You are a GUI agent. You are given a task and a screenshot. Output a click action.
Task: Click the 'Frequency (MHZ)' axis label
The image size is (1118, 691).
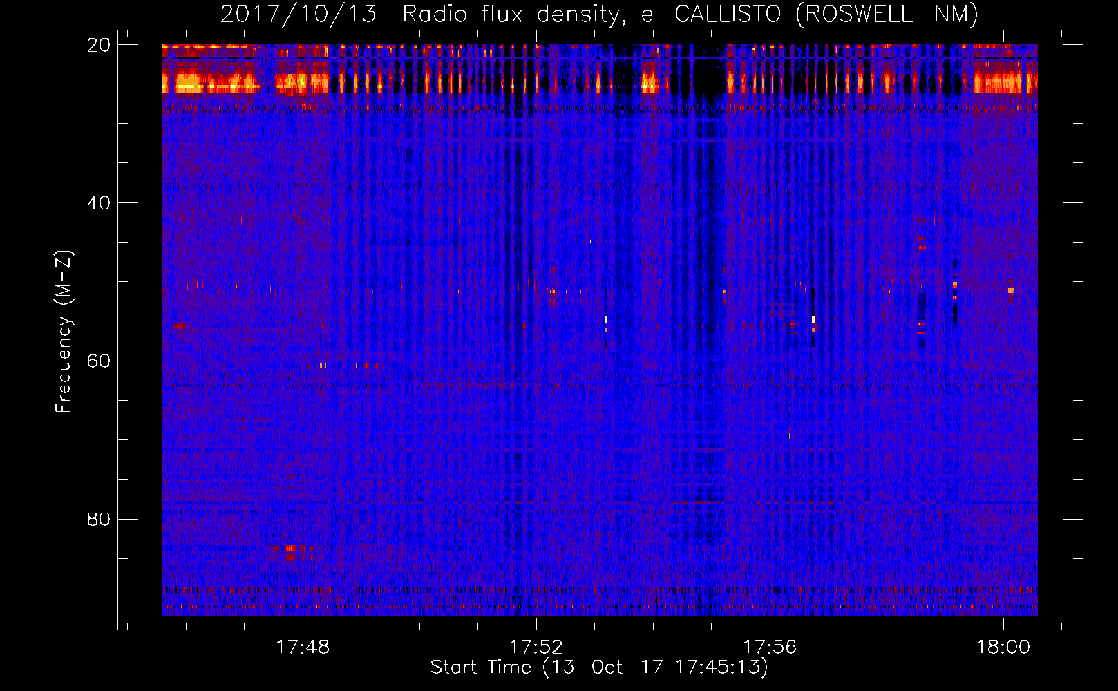(x=64, y=332)
